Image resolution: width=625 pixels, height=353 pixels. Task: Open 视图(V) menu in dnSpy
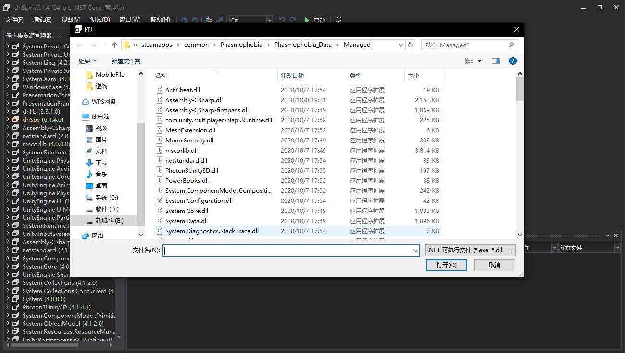click(x=71, y=20)
